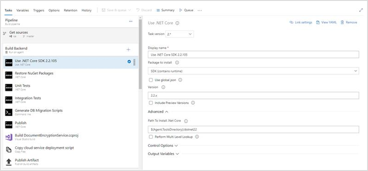Expand the Control Options section
368x171 pixels.
[x=163, y=145]
